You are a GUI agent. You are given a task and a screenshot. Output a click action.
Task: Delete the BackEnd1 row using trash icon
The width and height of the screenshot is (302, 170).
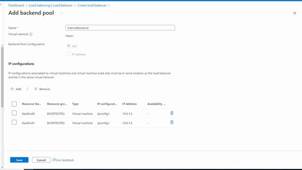point(172,122)
